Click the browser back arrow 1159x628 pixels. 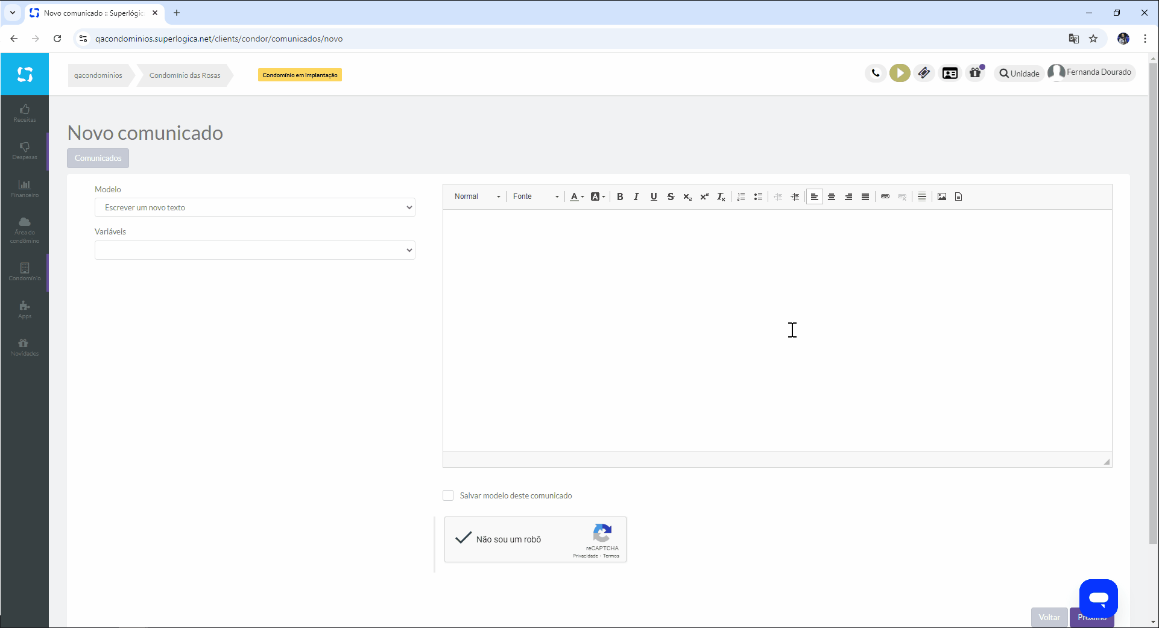[x=14, y=39]
